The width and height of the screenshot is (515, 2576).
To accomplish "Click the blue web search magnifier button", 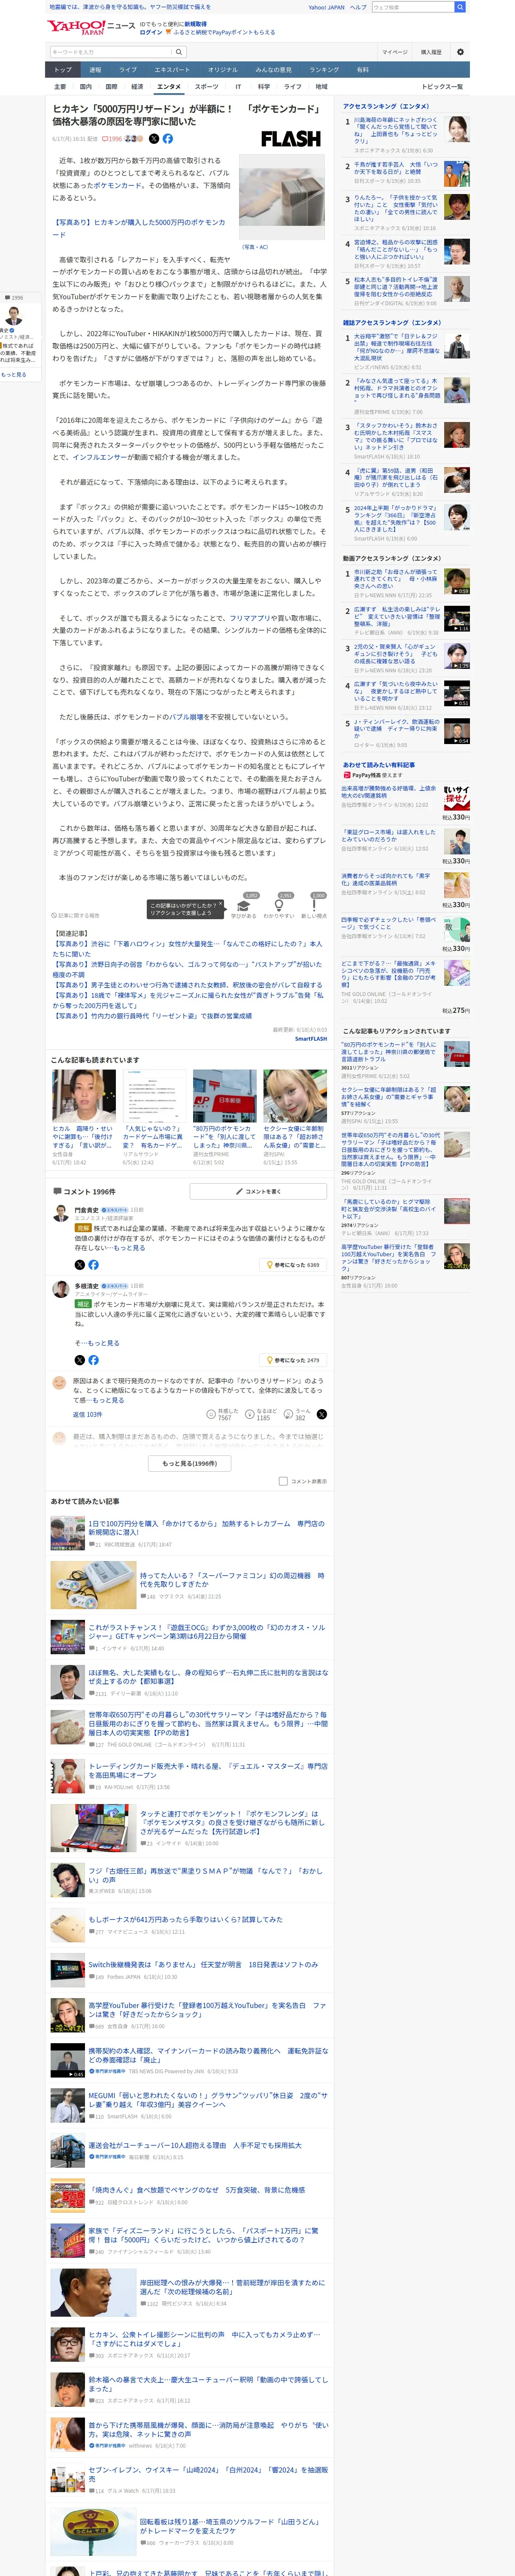I will pos(460,7).
